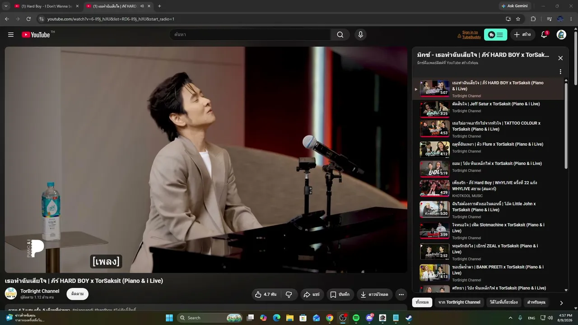
Task: Play TATTOO COLOUR x TorSaksit video
Action: 492,129
